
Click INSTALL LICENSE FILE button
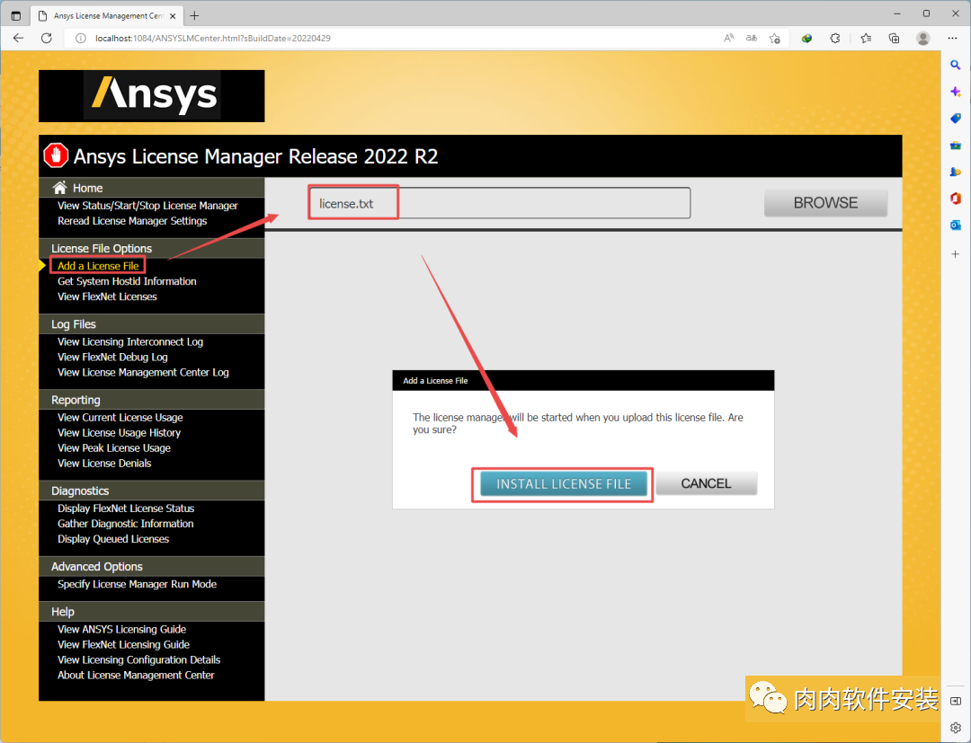pyautogui.click(x=564, y=483)
